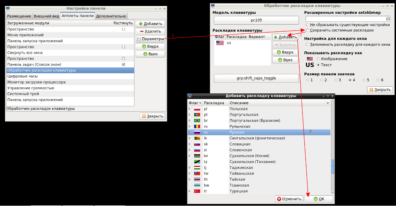
Task: Click the Taiwanese flag icon in tw row
Action: pyautogui.click(x=197, y=174)
